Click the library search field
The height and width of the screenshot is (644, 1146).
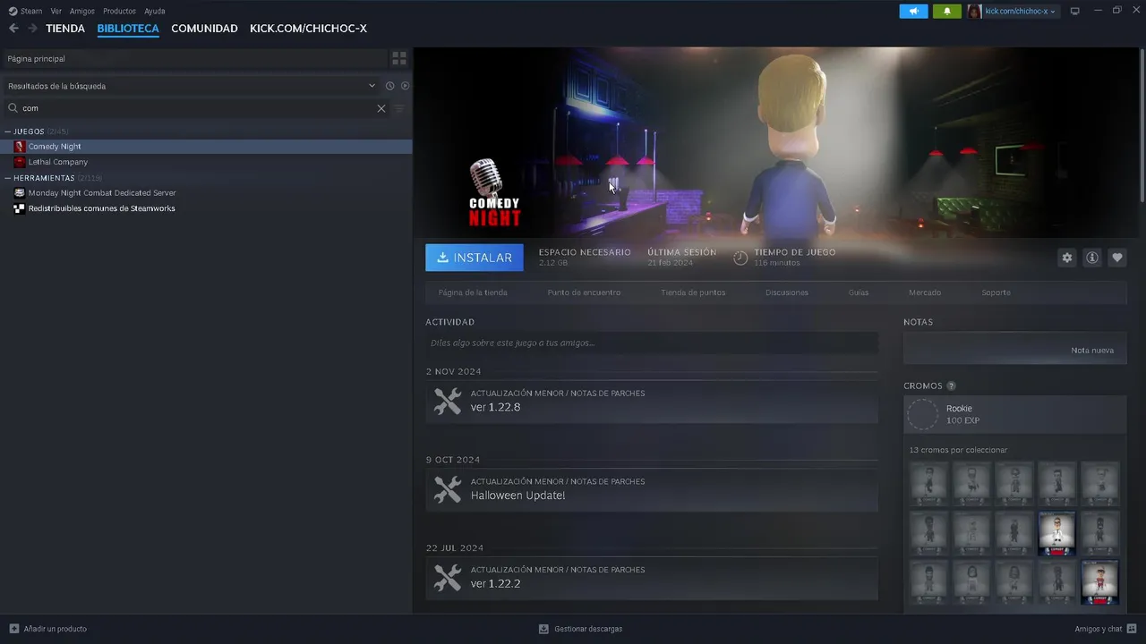click(194, 108)
